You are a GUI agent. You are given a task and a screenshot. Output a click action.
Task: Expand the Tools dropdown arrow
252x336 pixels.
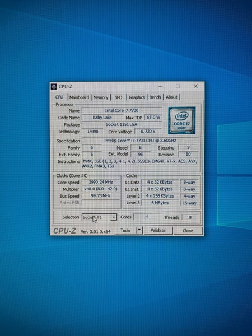(x=139, y=230)
